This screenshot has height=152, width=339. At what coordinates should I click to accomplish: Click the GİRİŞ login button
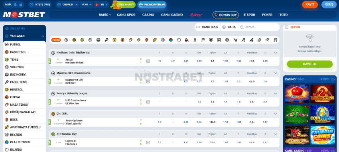[329, 4]
